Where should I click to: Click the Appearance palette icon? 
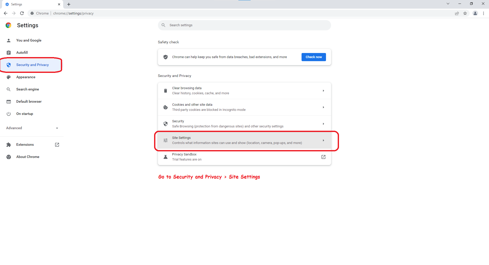[x=9, y=77]
